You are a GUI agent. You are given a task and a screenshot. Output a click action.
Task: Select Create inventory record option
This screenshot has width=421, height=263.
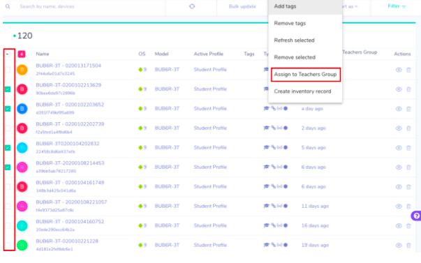(305, 91)
